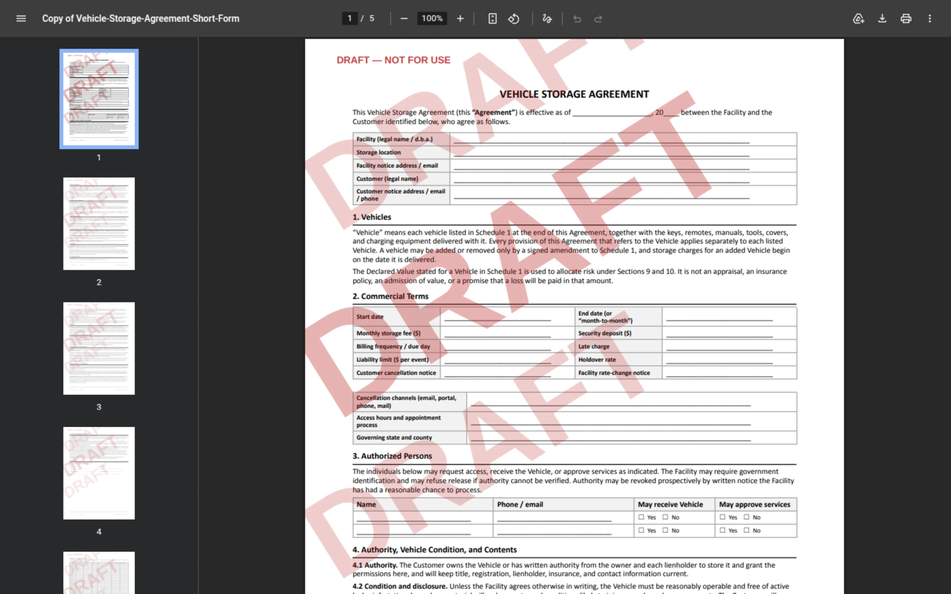Click the redo arrow

click(598, 19)
